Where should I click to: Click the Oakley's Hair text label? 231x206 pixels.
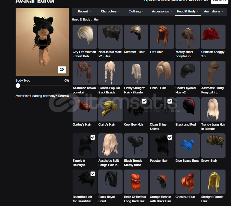coord(82,124)
